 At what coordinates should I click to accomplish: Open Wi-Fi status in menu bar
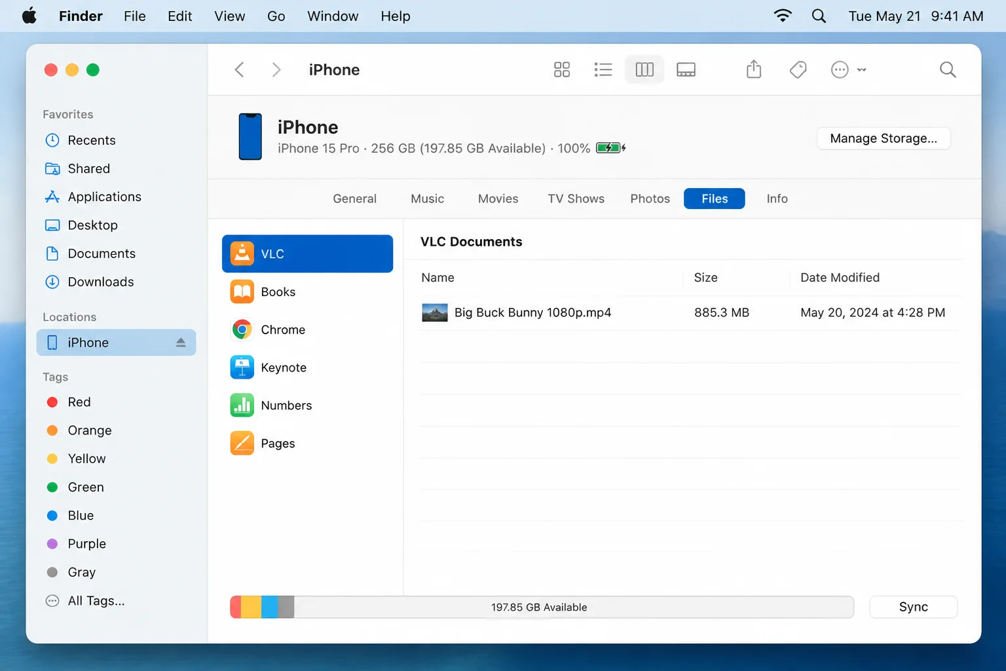(783, 16)
